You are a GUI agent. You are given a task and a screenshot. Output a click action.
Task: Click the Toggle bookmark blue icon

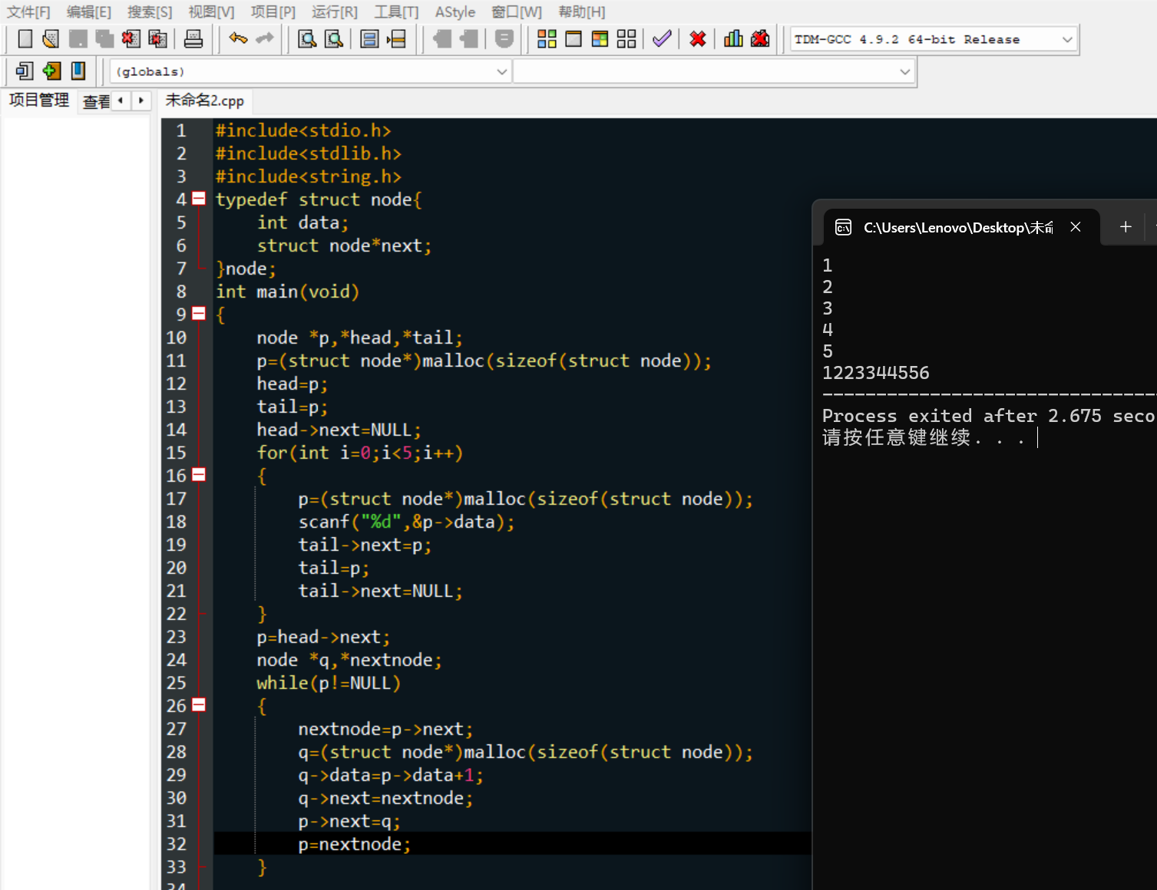(x=78, y=71)
